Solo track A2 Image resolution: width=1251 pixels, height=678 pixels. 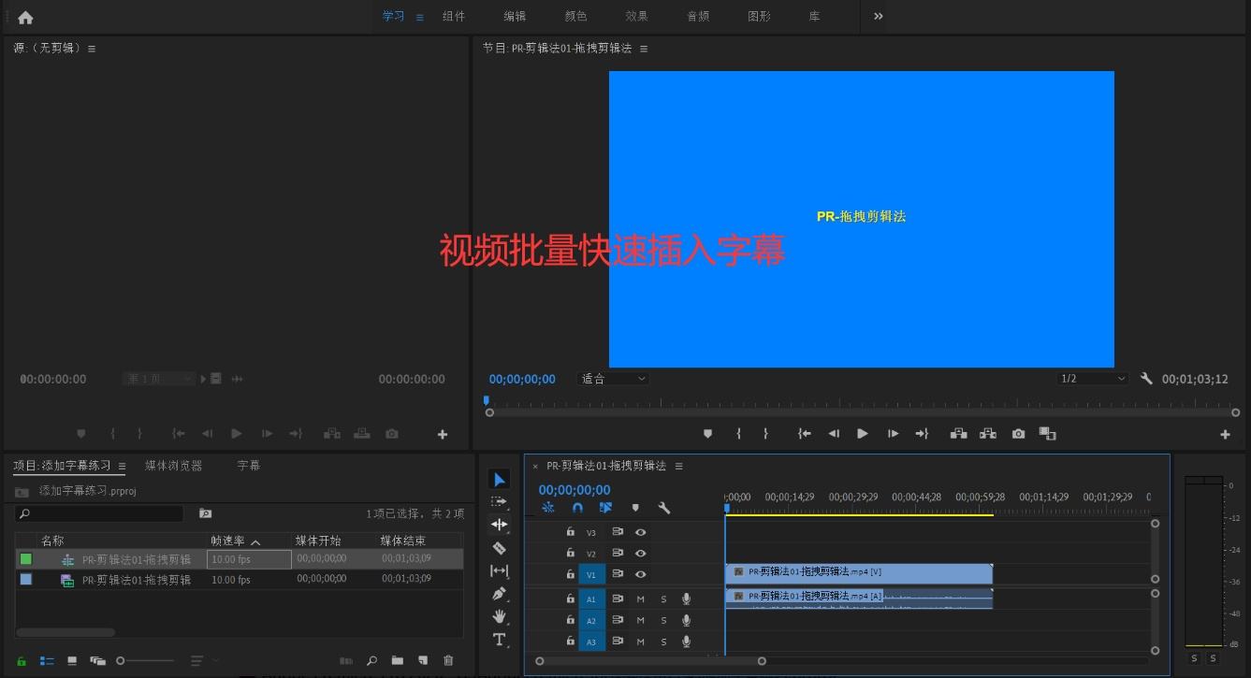[x=664, y=620]
